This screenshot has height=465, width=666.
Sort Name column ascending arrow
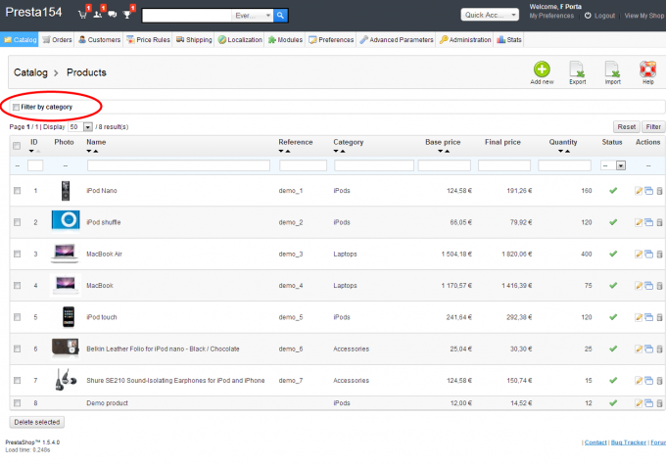tap(96, 151)
